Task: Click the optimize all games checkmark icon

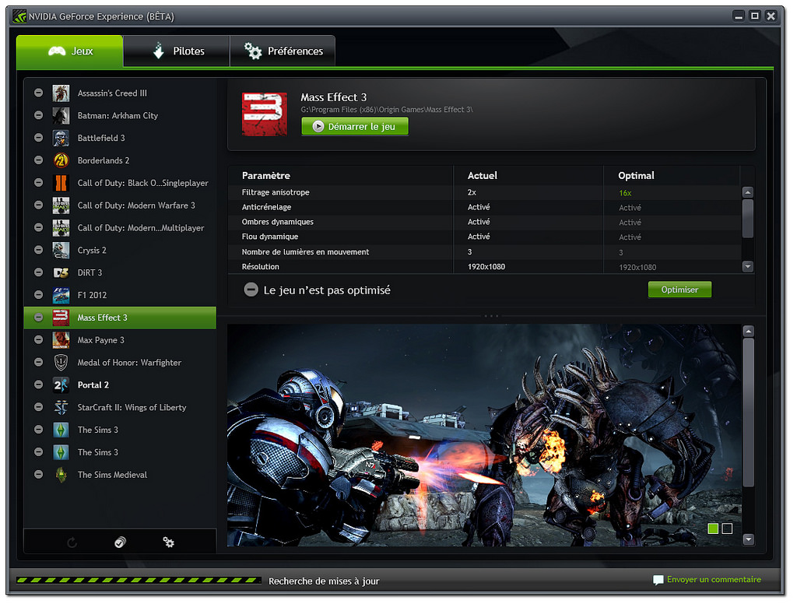Action: [120, 543]
